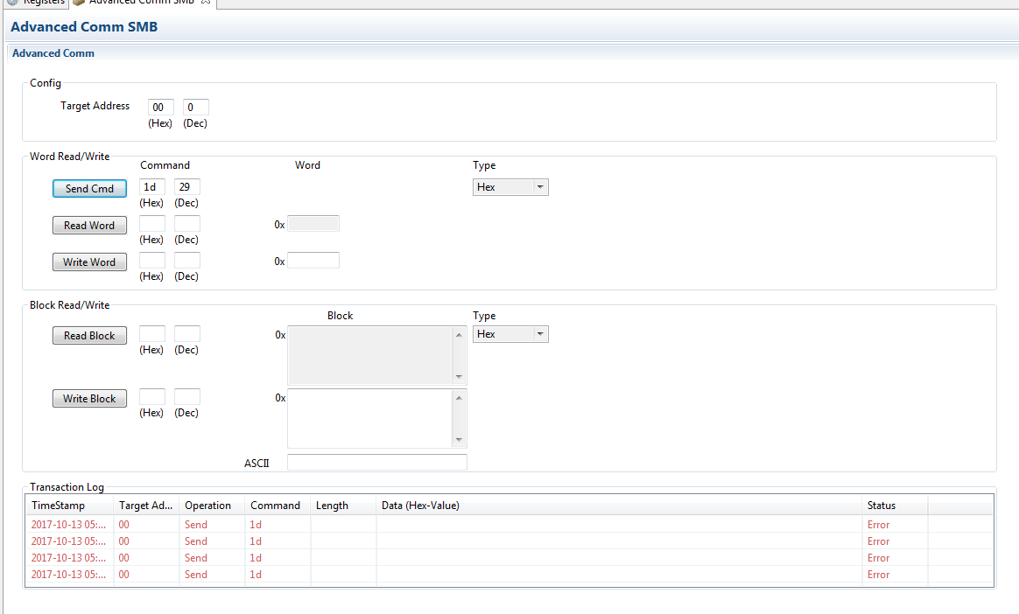Click the Data (Hex-Value) column header
This screenshot has width=1019, height=614.
[619, 506]
